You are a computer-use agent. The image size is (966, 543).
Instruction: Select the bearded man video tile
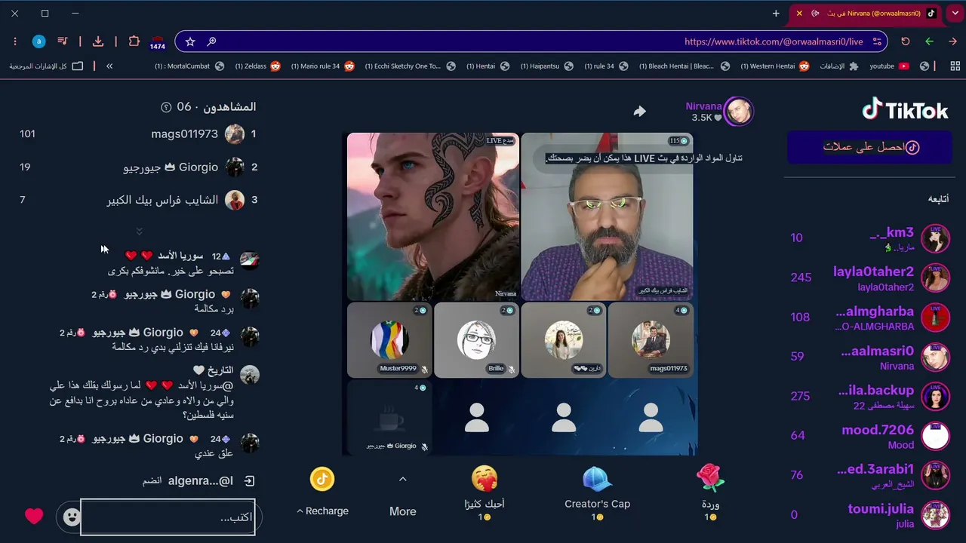(x=607, y=216)
